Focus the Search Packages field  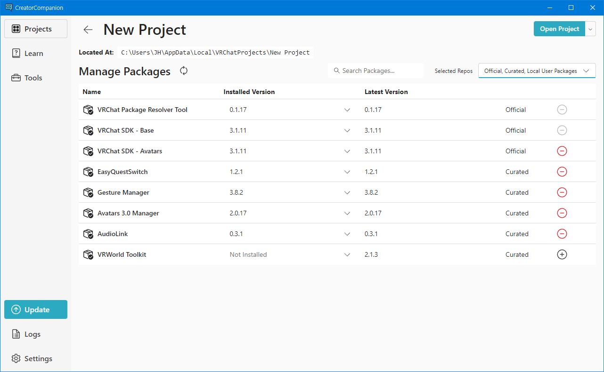point(376,71)
